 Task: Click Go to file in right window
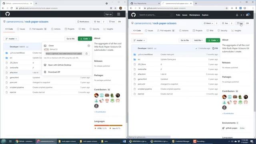pyautogui.click(x=185, y=40)
